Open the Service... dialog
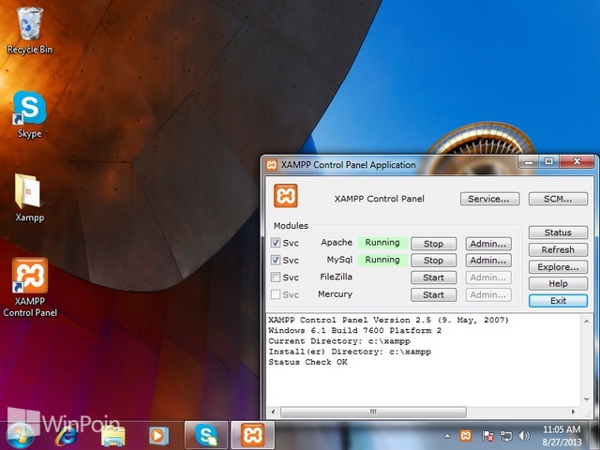This screenshot has width=600, height=450. point(489,199)
